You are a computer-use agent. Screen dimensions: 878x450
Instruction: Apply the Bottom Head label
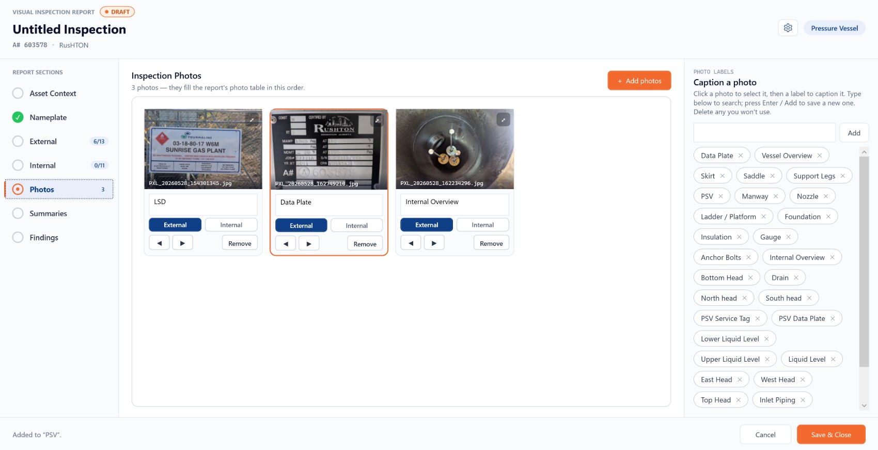point(722,277)
